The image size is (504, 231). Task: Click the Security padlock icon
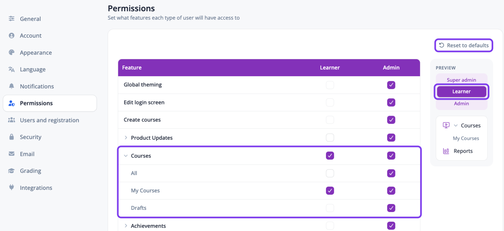(x=12, y=137)
